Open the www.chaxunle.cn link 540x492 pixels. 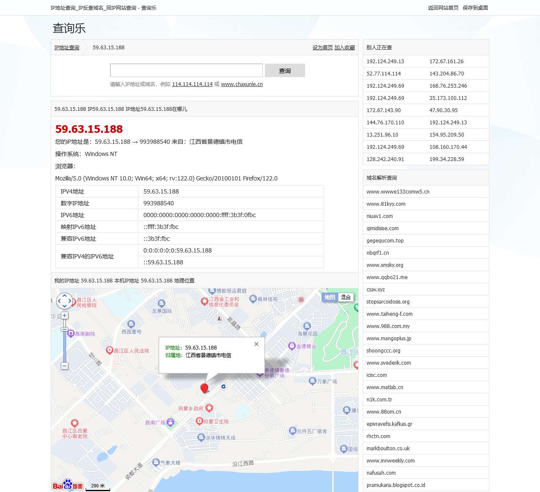point(241,84)
